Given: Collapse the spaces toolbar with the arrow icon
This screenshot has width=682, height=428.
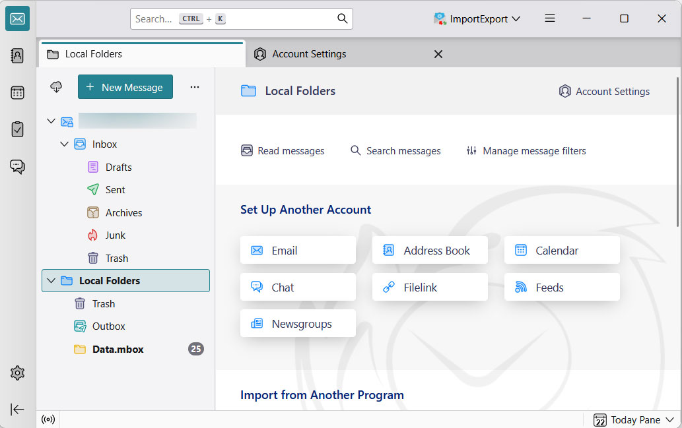Looking at the screenshot, I should pos(17,409).
